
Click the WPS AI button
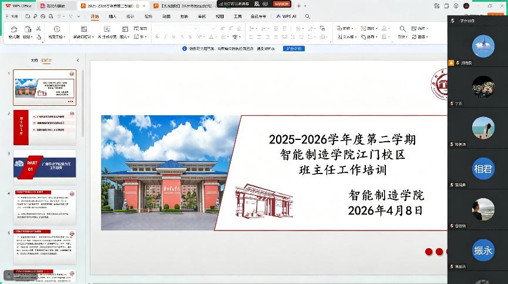287,16
